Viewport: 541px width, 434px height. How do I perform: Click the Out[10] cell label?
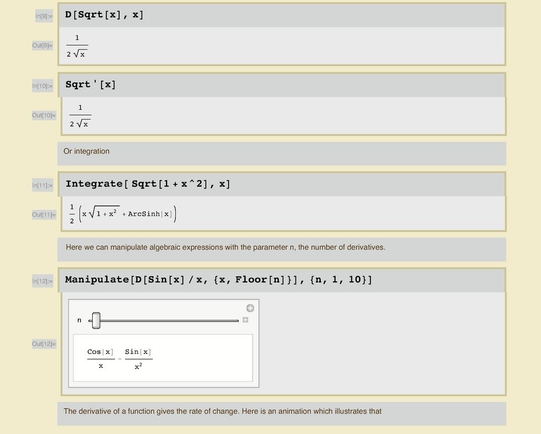pyautogui.click(x=44, y=115)
